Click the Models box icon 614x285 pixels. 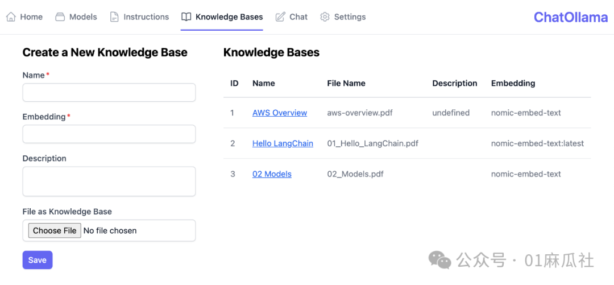[60, 17]
